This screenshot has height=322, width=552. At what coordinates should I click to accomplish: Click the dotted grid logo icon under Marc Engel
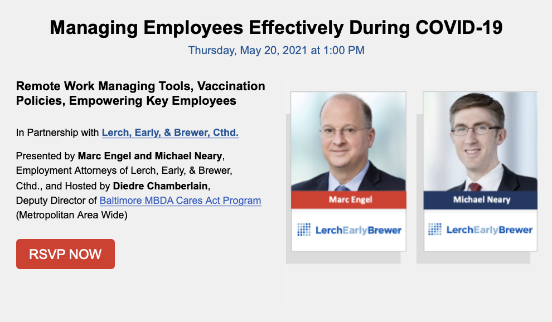[x=304, y=230]
